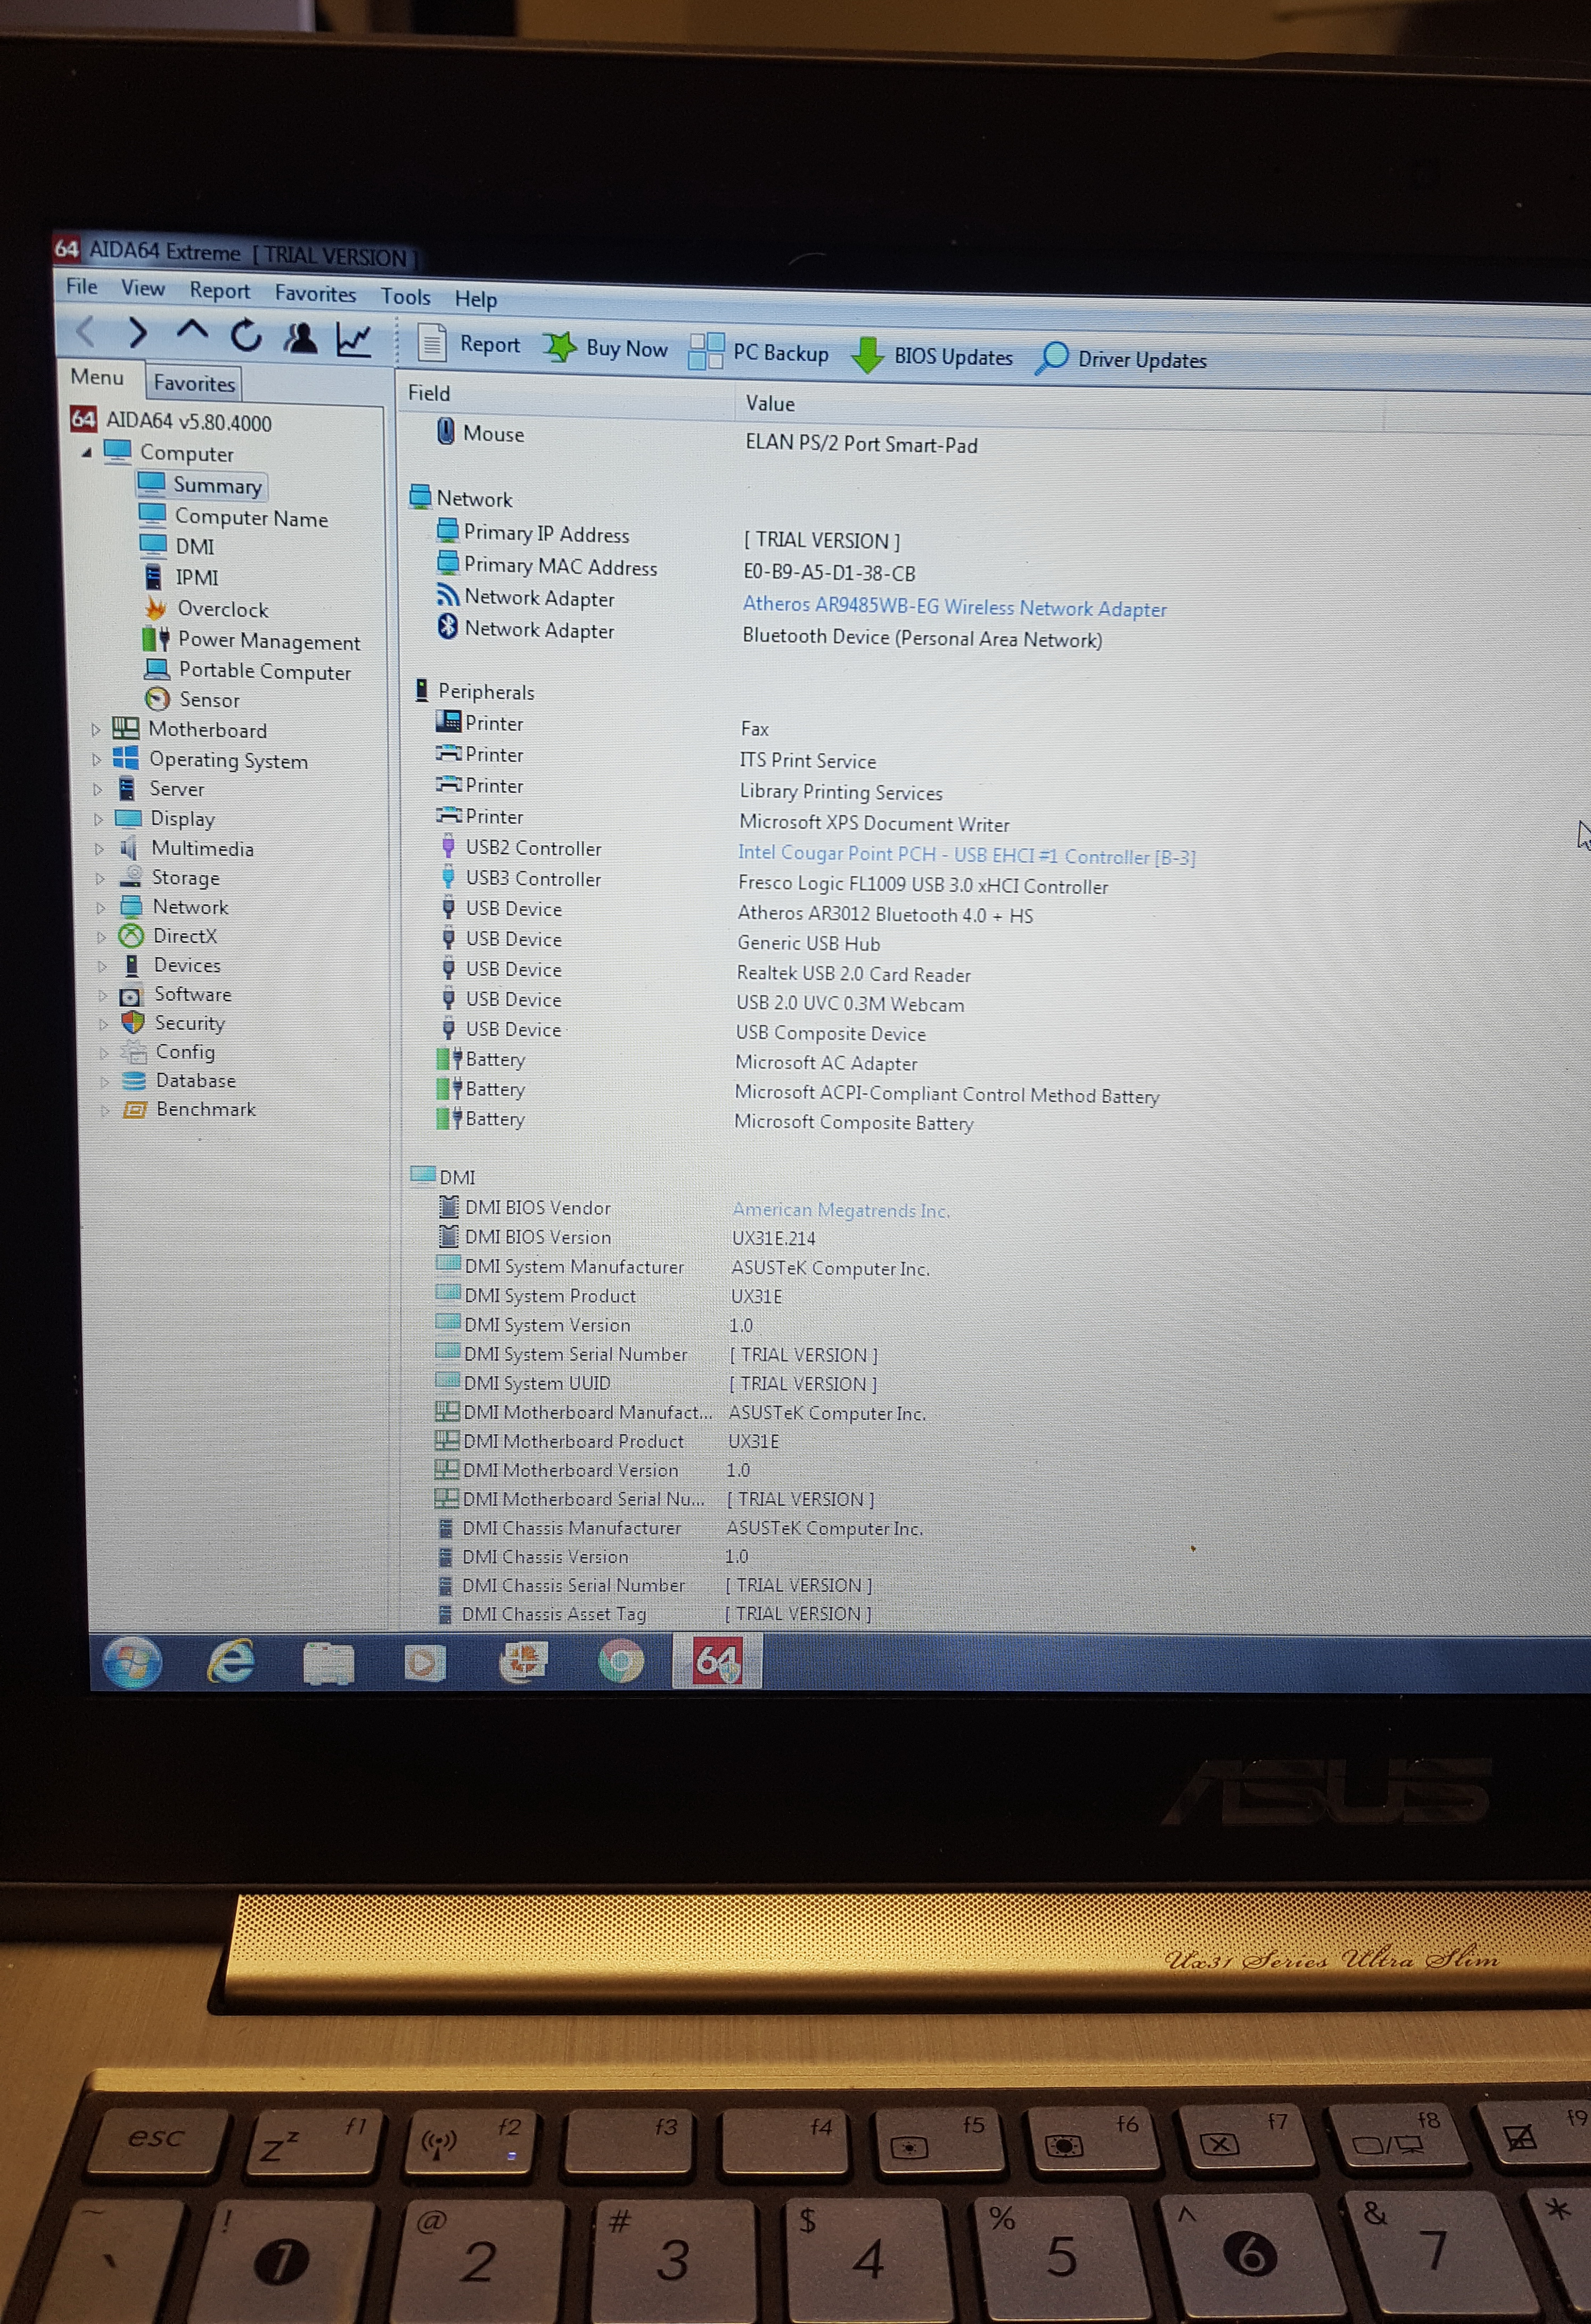Click the Database icon in the tree

click(x=134, y=1081)
